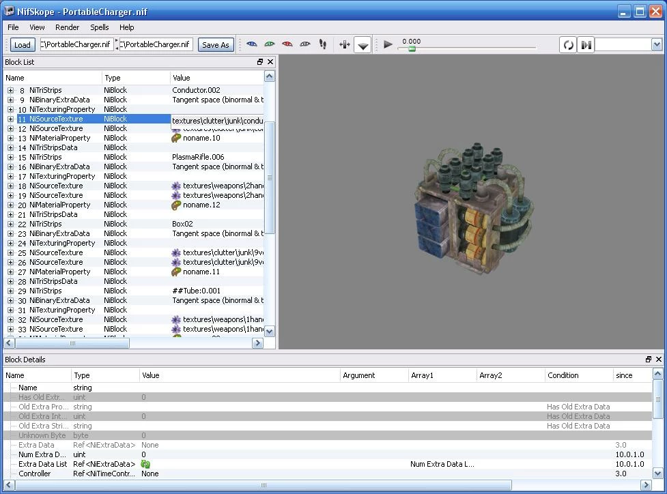Expand block 15 NiTriStrips node
Viewport: 667px width, 494px height.
10,158
